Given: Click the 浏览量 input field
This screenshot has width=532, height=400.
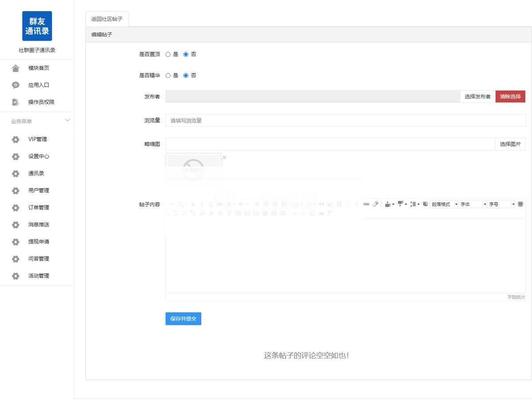Looking at the screenshot, I should coord(310,120).
